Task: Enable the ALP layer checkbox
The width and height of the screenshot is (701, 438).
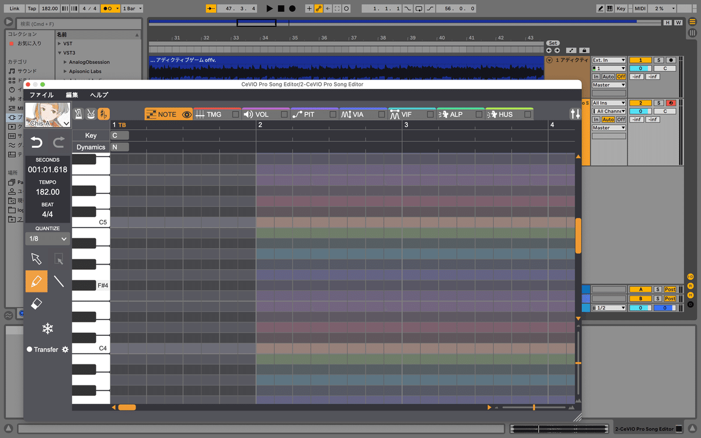Action: pyautogui.click(x=479, y=114)
